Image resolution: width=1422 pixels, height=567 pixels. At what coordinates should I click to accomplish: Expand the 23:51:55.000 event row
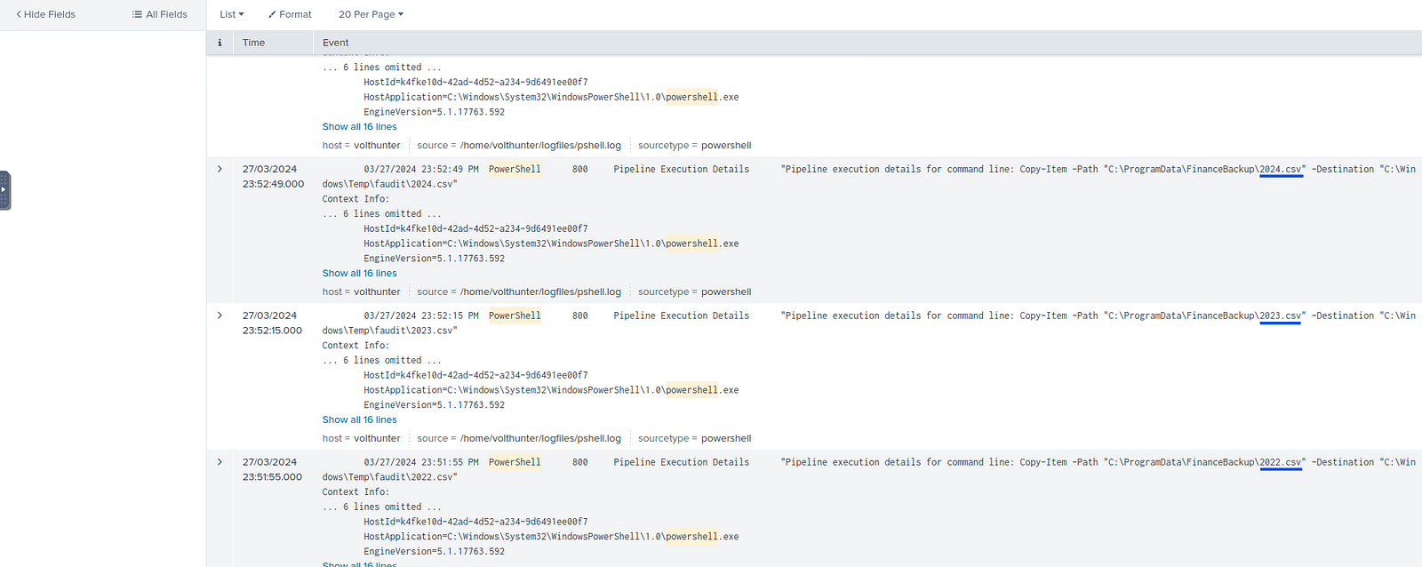point(220,462)
